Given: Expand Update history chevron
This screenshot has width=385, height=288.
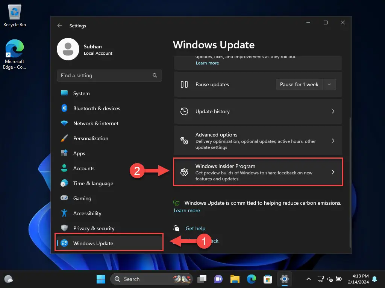Looking at the screenshot, I should pyautogui.click(x=333, y=111).
